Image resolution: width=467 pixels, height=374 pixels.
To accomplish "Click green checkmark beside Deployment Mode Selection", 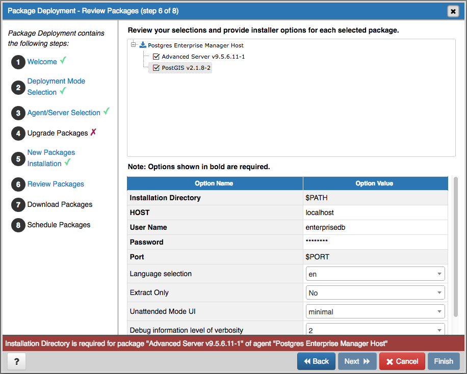I will click(x=63, y=91).
